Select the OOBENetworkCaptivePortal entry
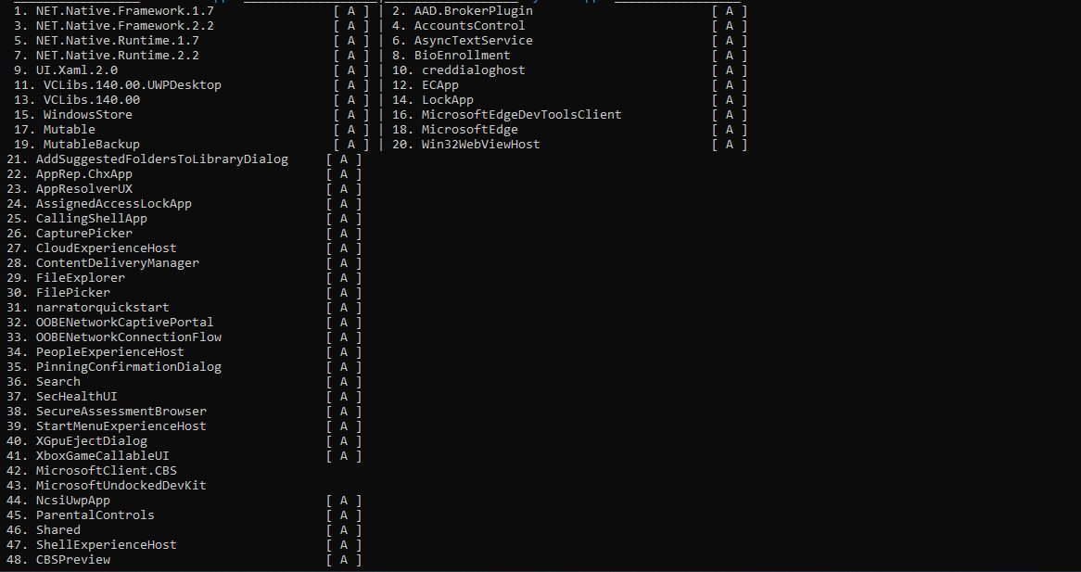The image size is (1081, 572). [x=124, y=323]
